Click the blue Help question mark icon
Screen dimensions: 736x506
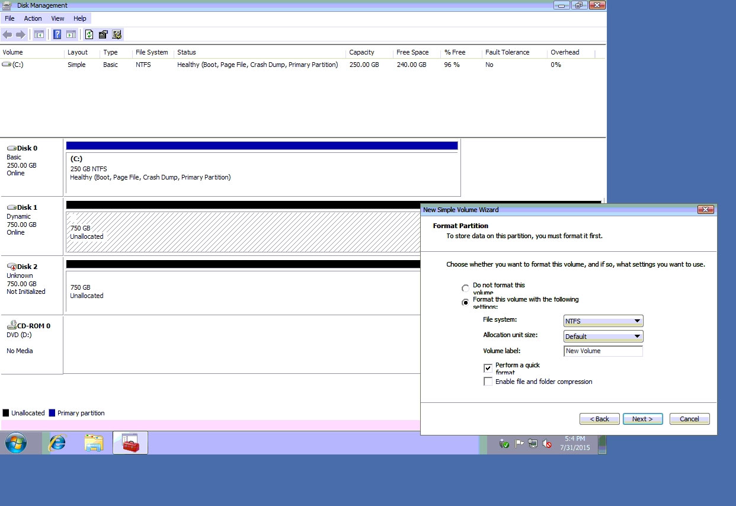click(57, 34)
